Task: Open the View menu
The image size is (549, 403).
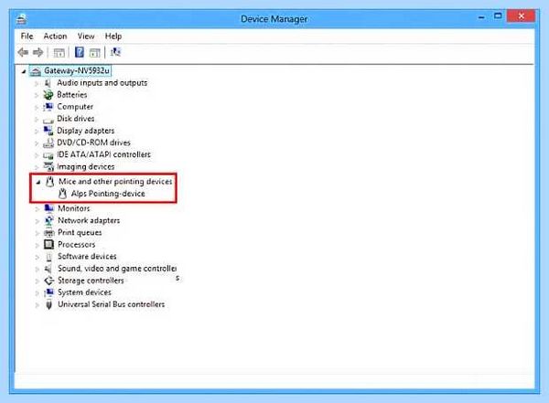Action: [86, 36]
